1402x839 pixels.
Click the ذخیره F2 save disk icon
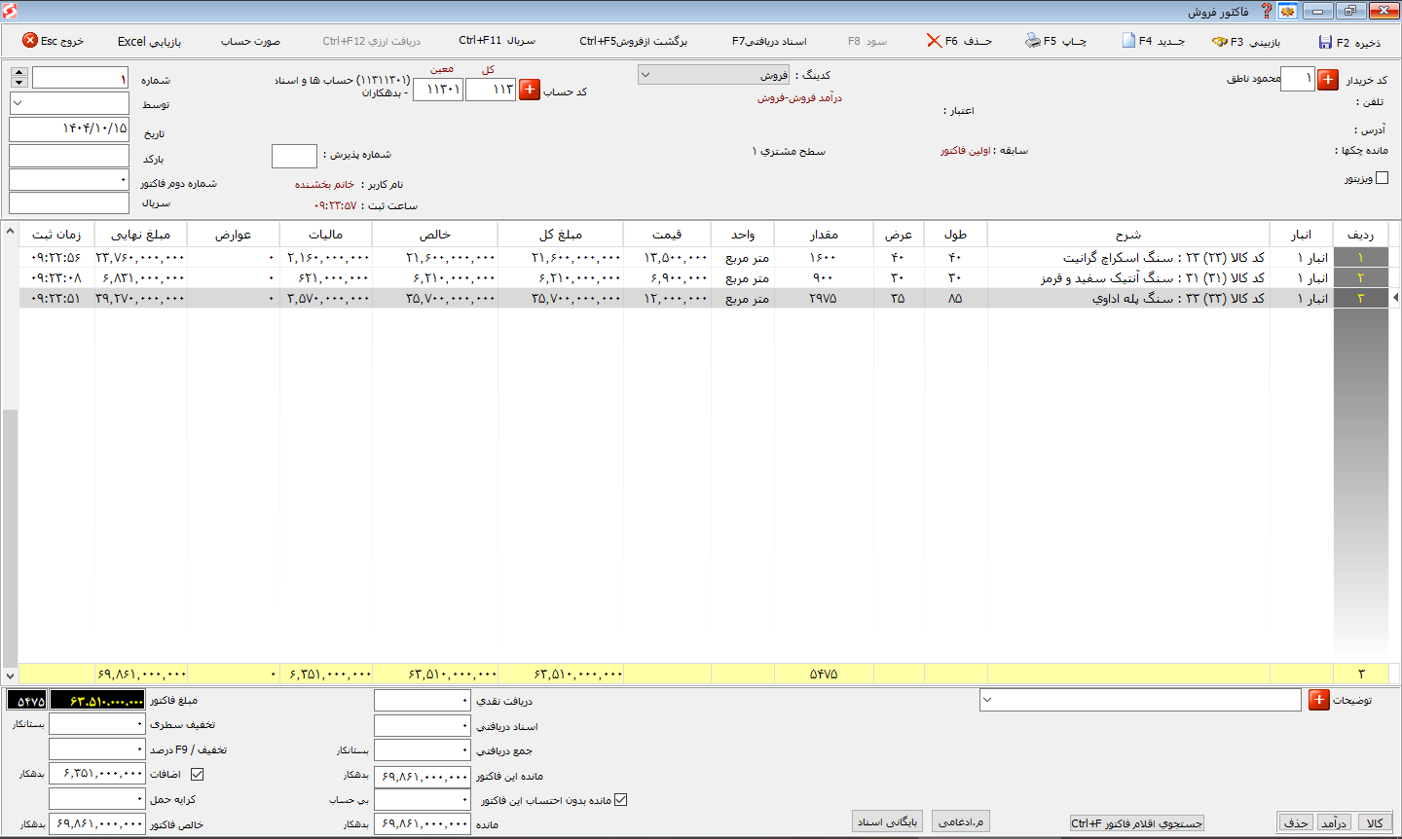[1325, 42]
